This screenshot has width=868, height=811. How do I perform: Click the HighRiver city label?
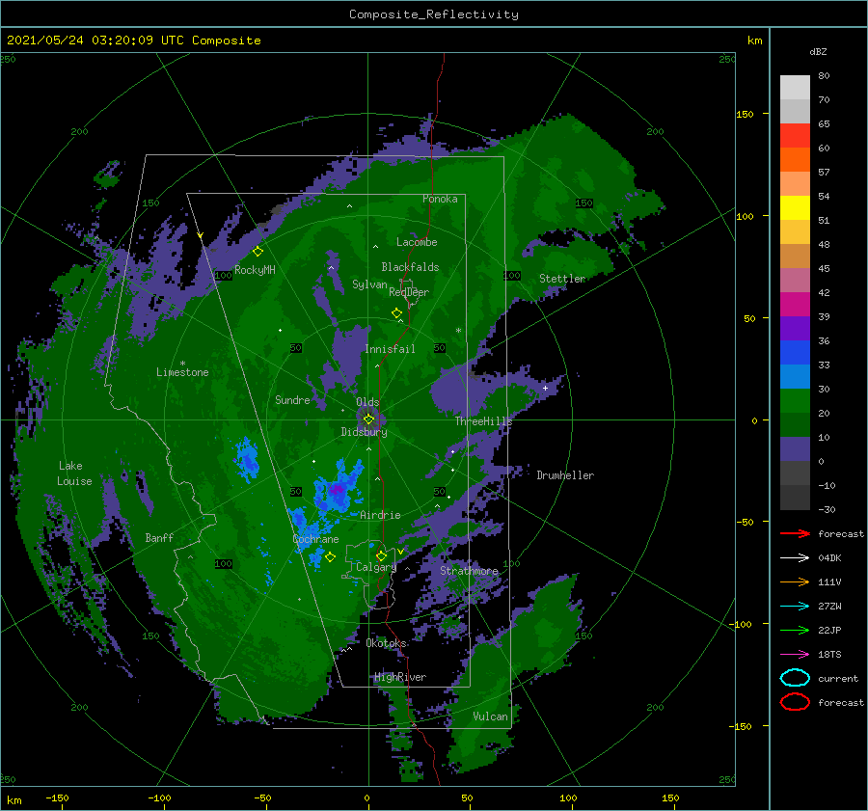(x=400, y=677)
